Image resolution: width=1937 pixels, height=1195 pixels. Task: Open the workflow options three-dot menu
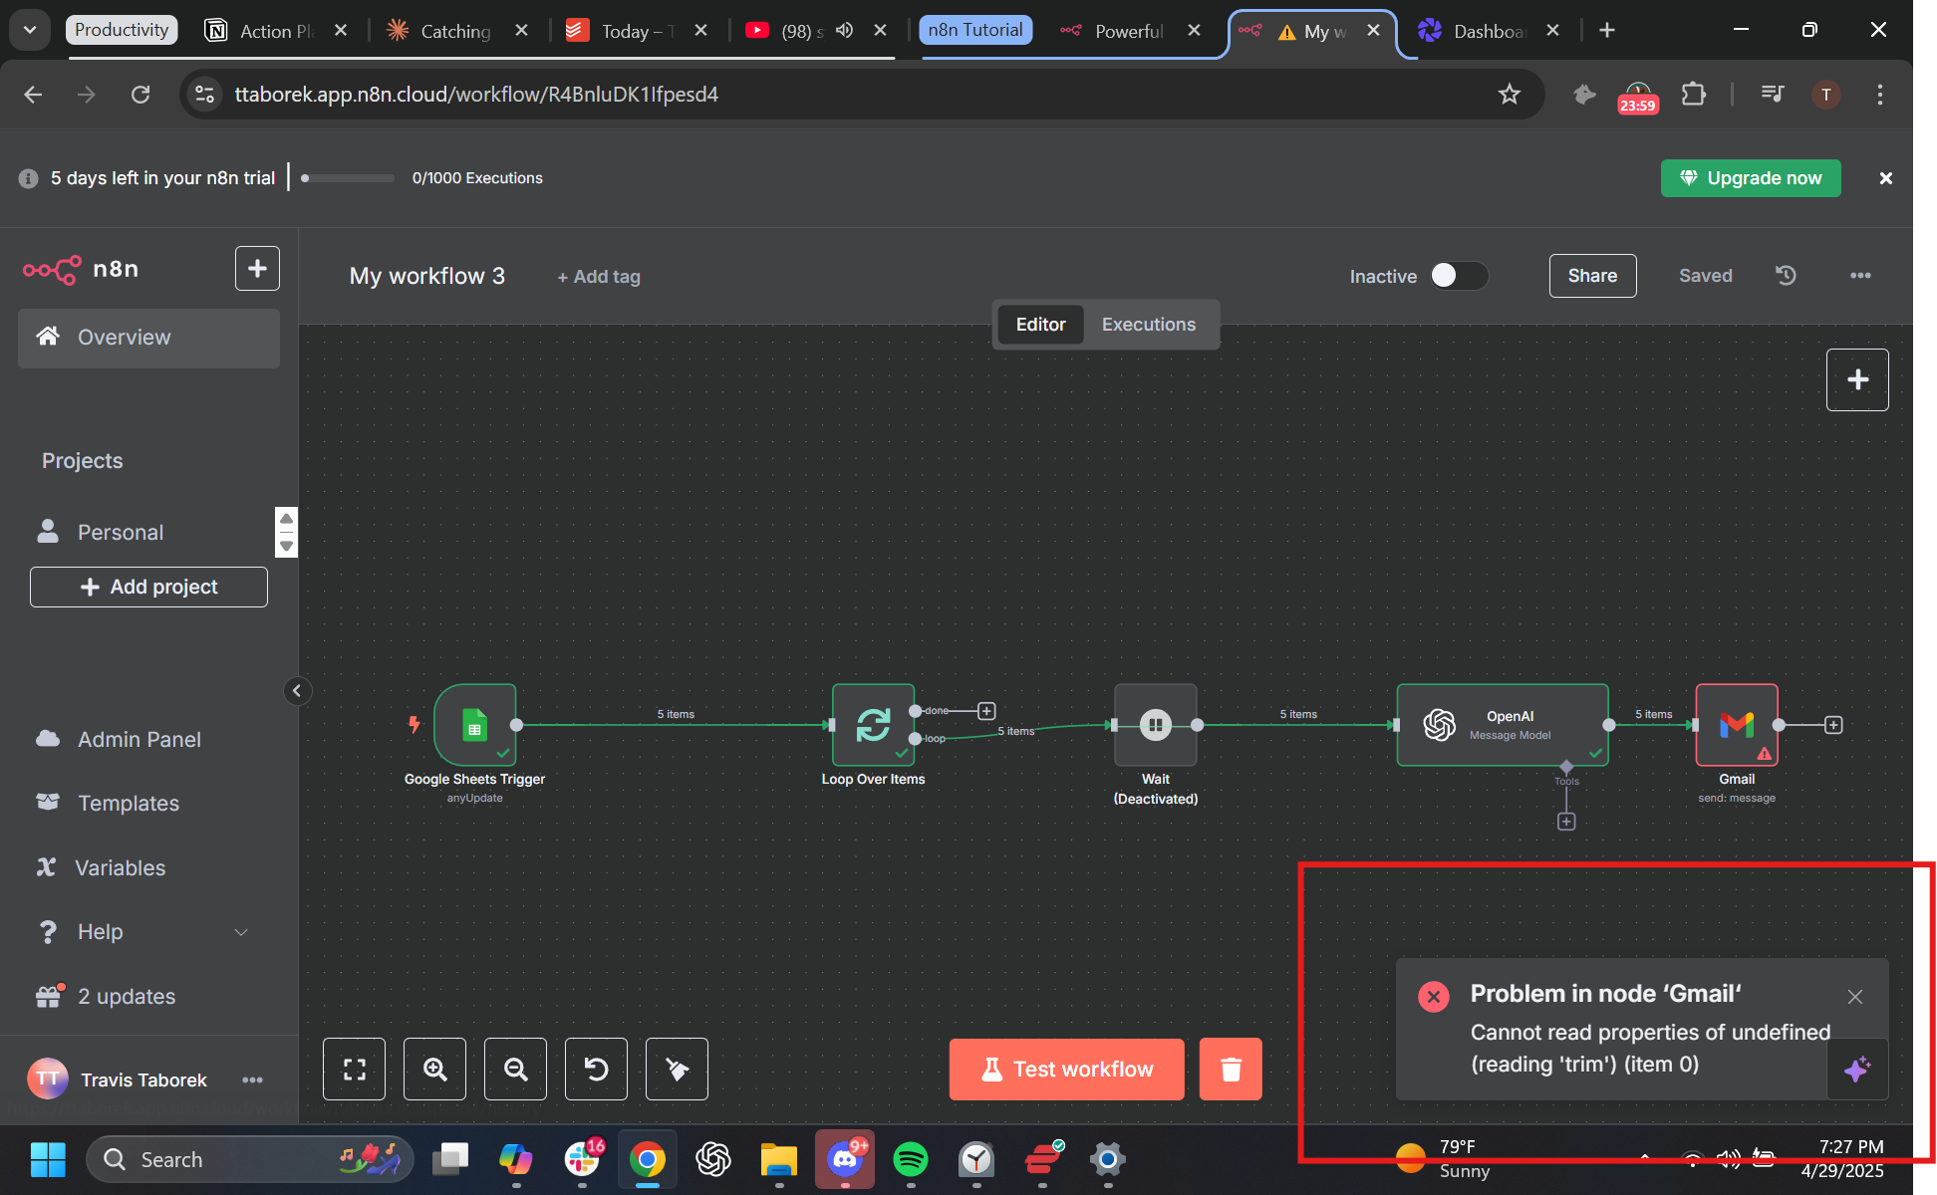coord(1859,276)
